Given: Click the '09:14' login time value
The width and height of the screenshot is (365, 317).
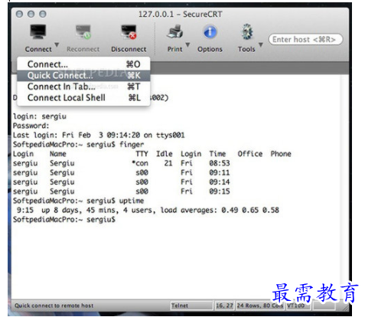Looking at the screenshot, I should pos(220,182).
